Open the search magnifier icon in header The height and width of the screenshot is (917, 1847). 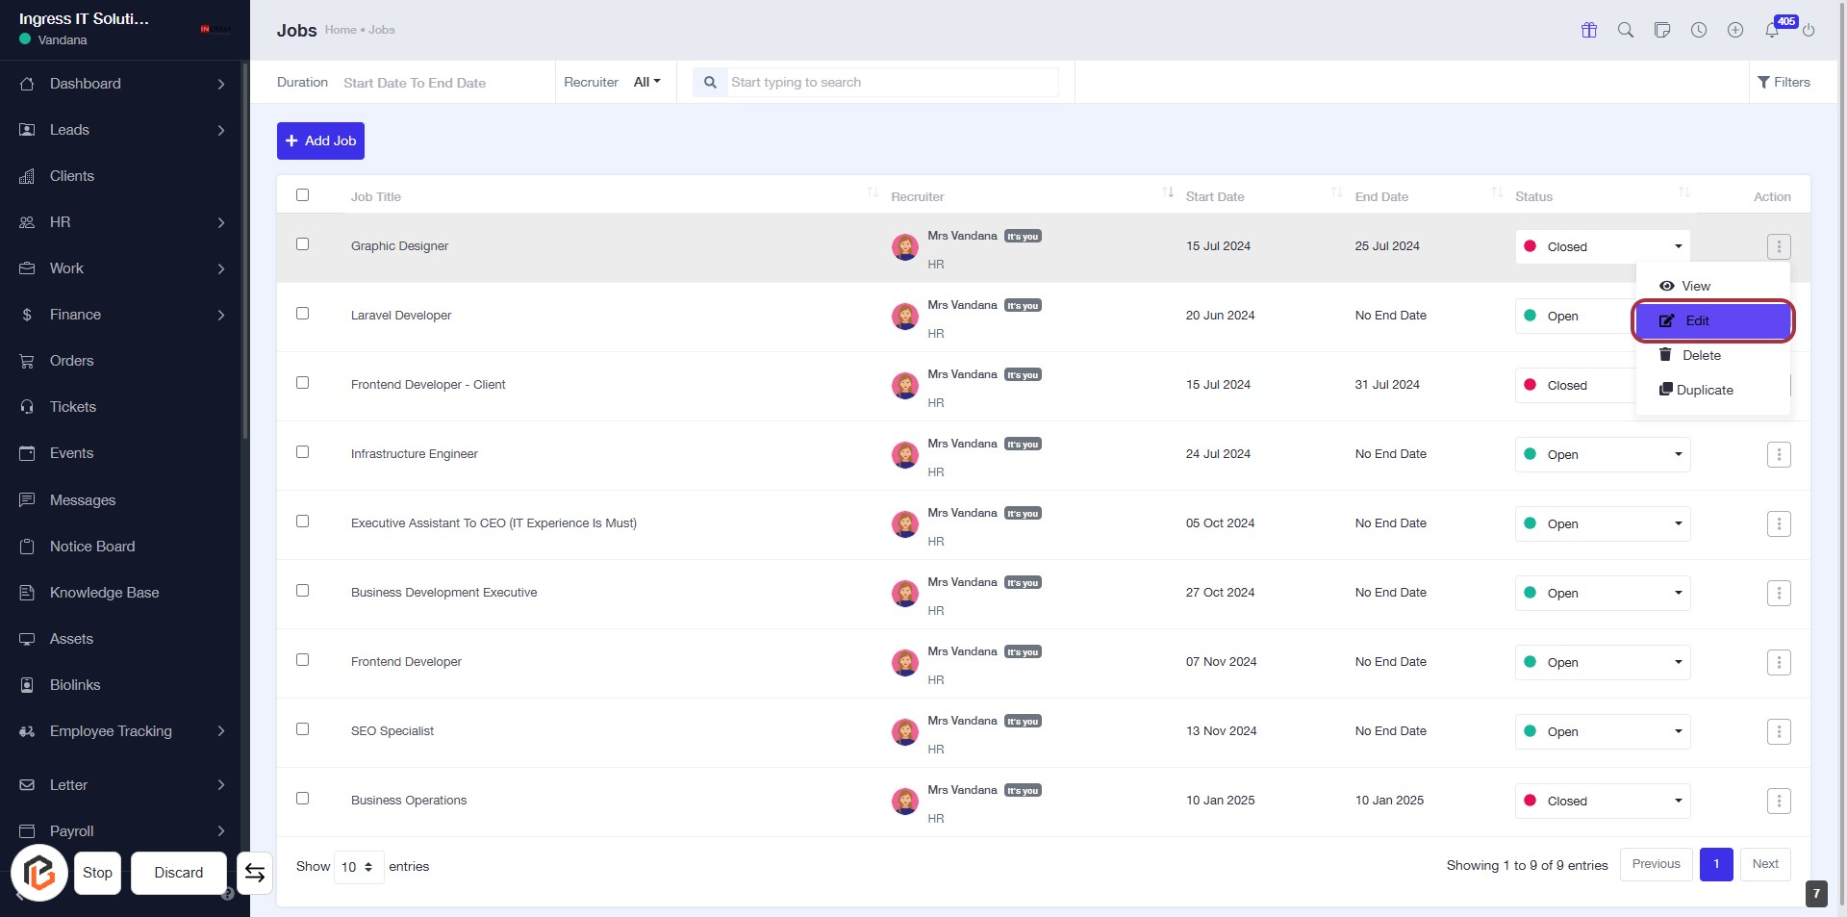click(1625, 30)
